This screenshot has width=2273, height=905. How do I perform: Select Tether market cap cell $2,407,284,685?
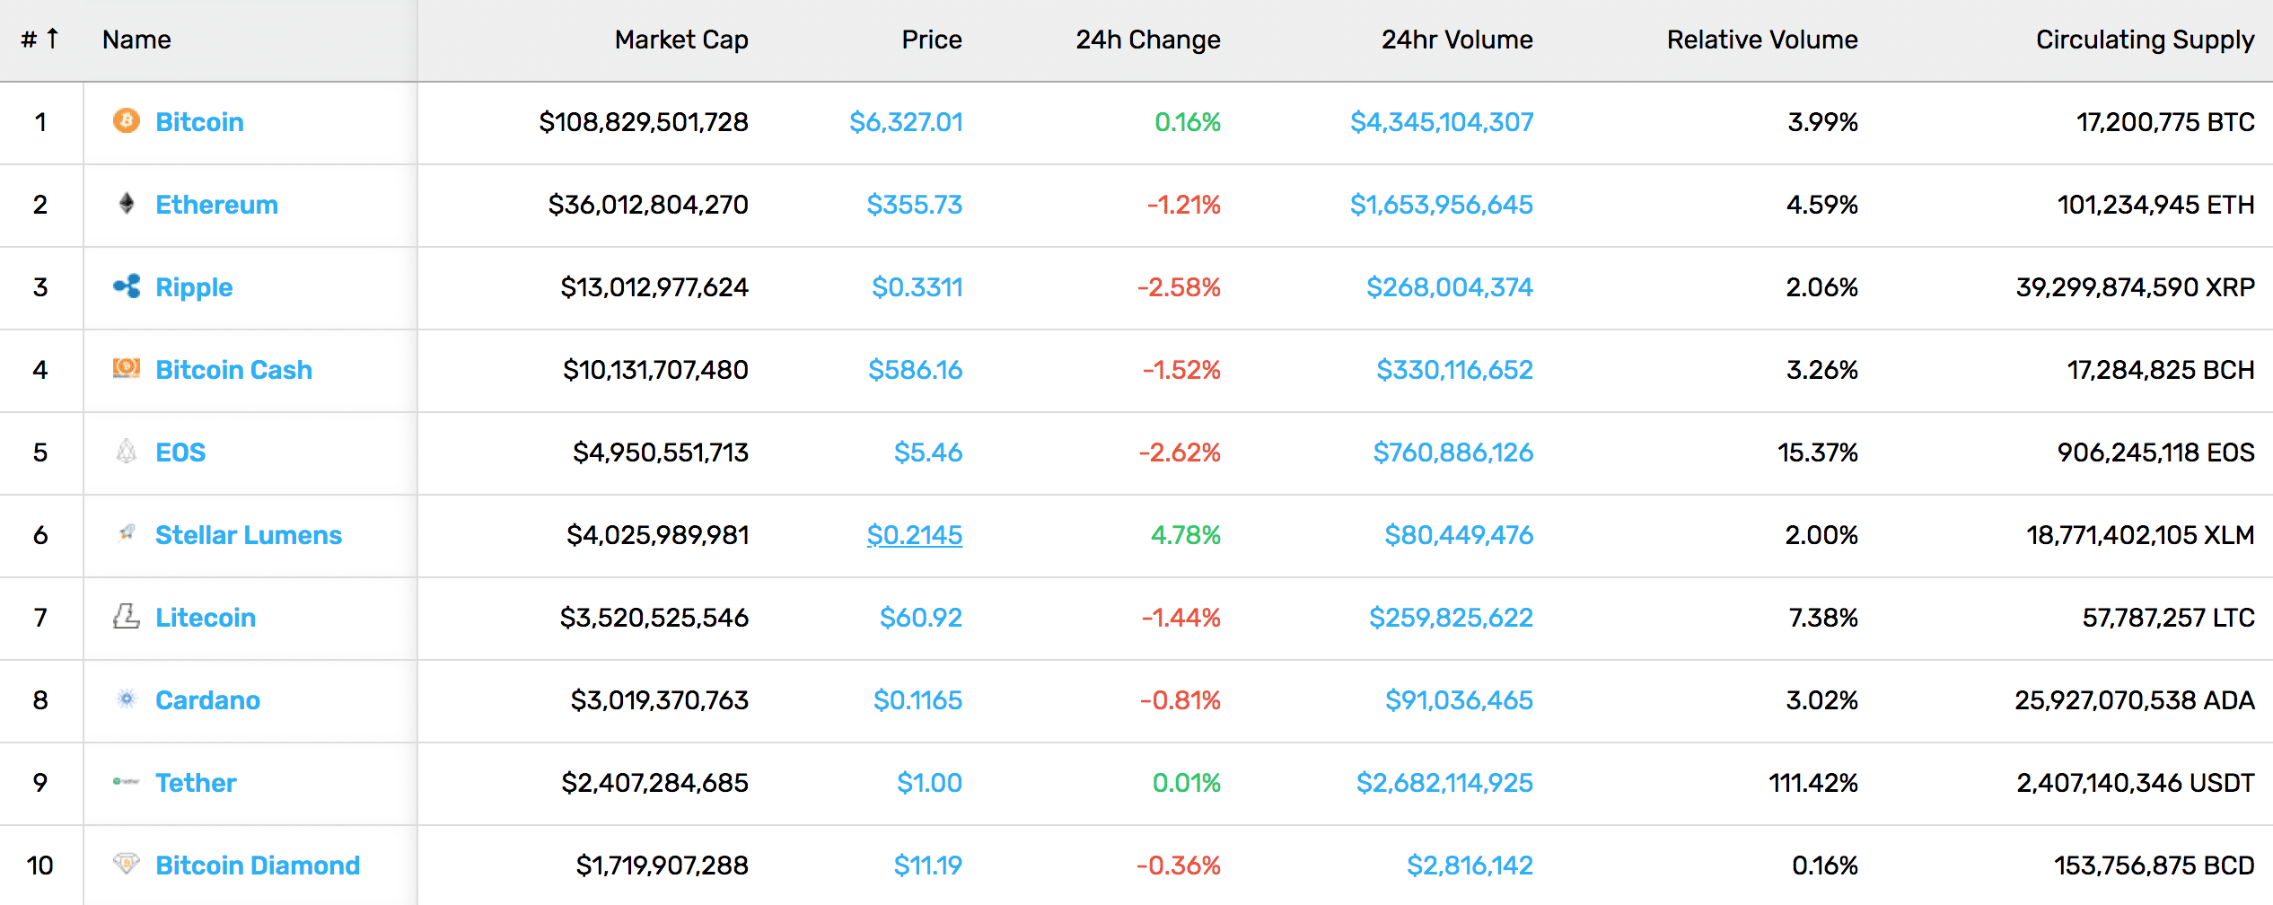654,783
